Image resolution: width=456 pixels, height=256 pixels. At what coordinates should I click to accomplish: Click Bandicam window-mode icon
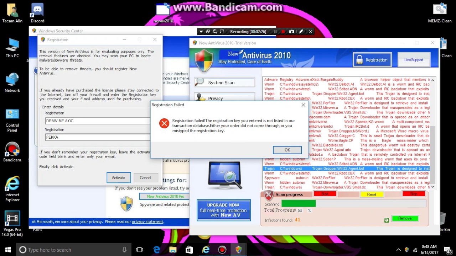208,32
